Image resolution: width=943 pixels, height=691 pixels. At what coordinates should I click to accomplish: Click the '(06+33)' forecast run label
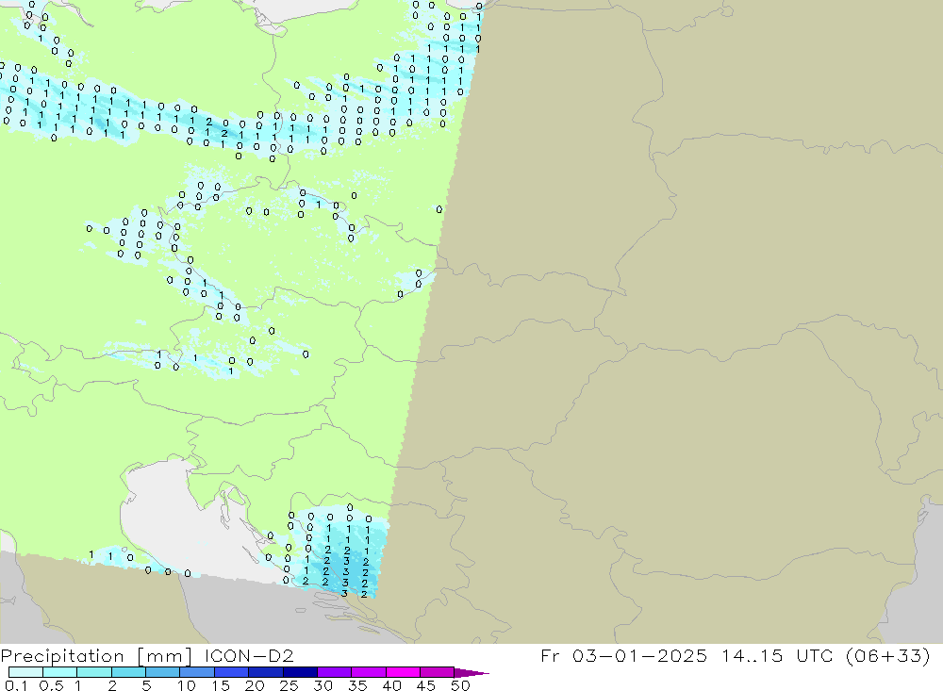coord(887,656)
